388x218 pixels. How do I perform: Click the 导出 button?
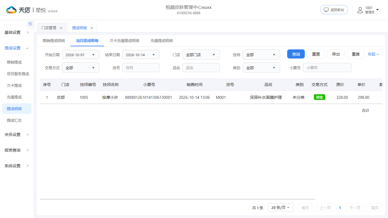tap(336, 54)
